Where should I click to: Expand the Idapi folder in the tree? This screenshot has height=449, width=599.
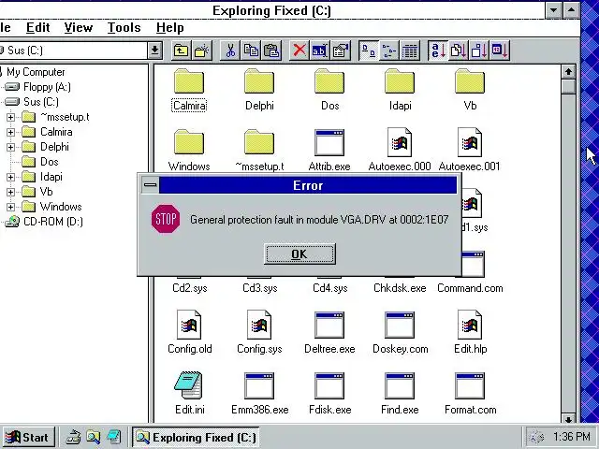click(x=10, y=177)
